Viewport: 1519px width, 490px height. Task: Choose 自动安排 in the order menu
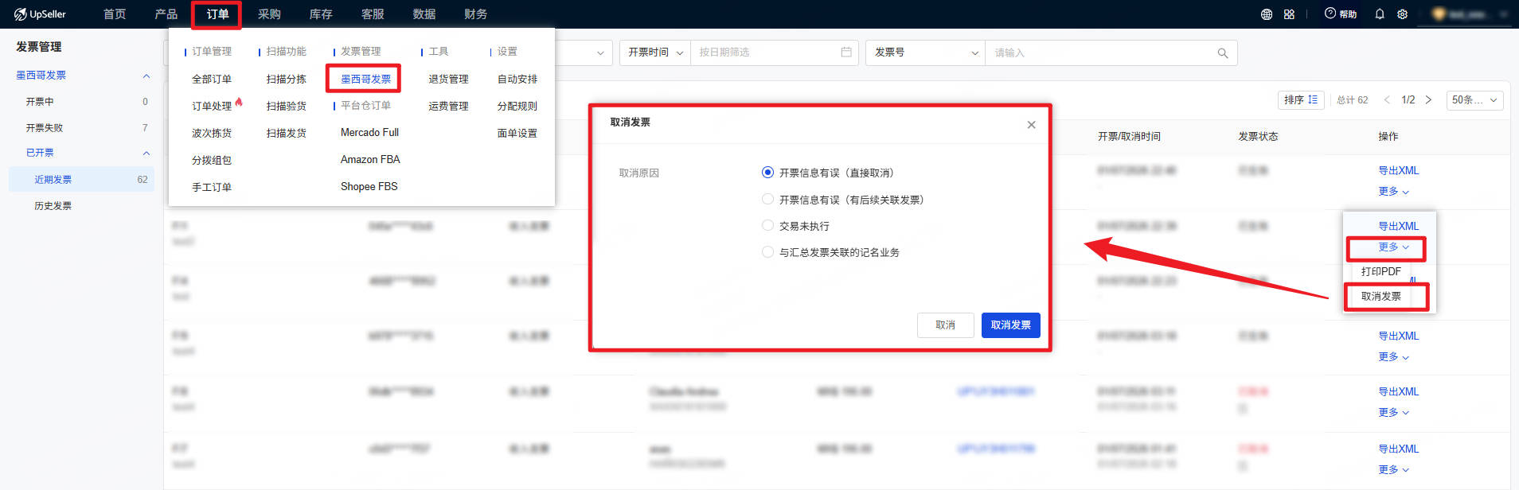coord(517,80)
